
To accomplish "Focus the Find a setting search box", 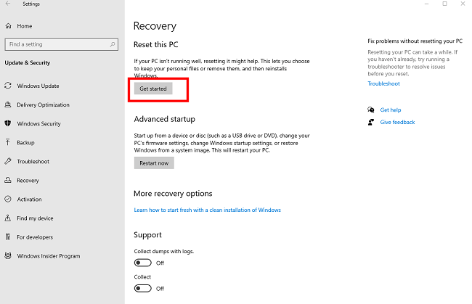I will pos(62,44).
